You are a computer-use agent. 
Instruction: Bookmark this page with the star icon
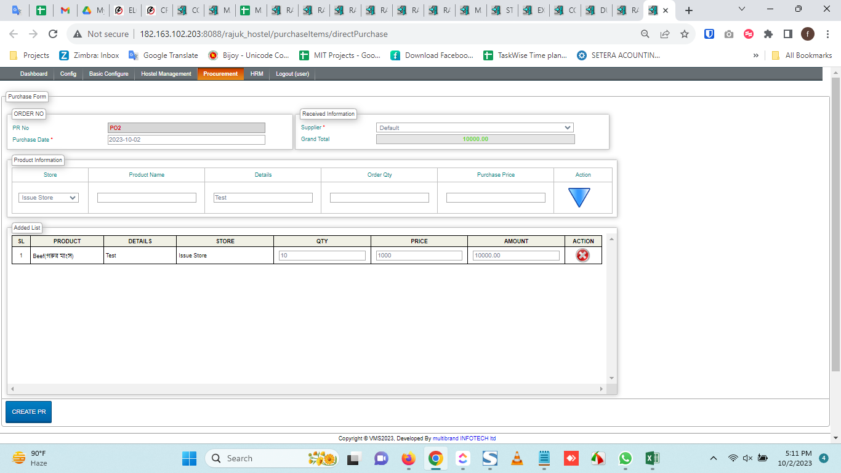(685, 34)
